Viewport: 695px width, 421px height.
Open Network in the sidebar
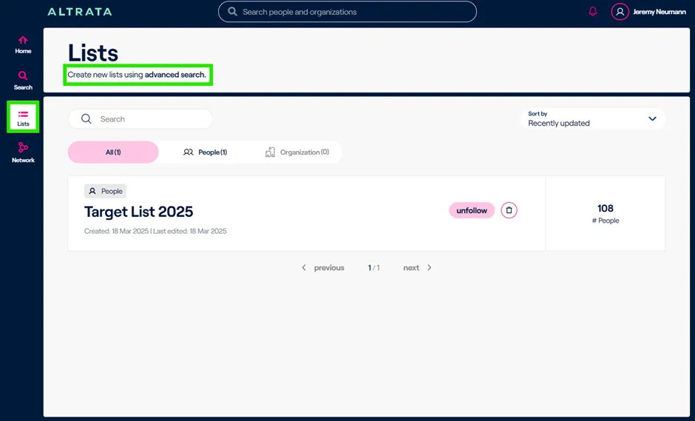point(23,152)
